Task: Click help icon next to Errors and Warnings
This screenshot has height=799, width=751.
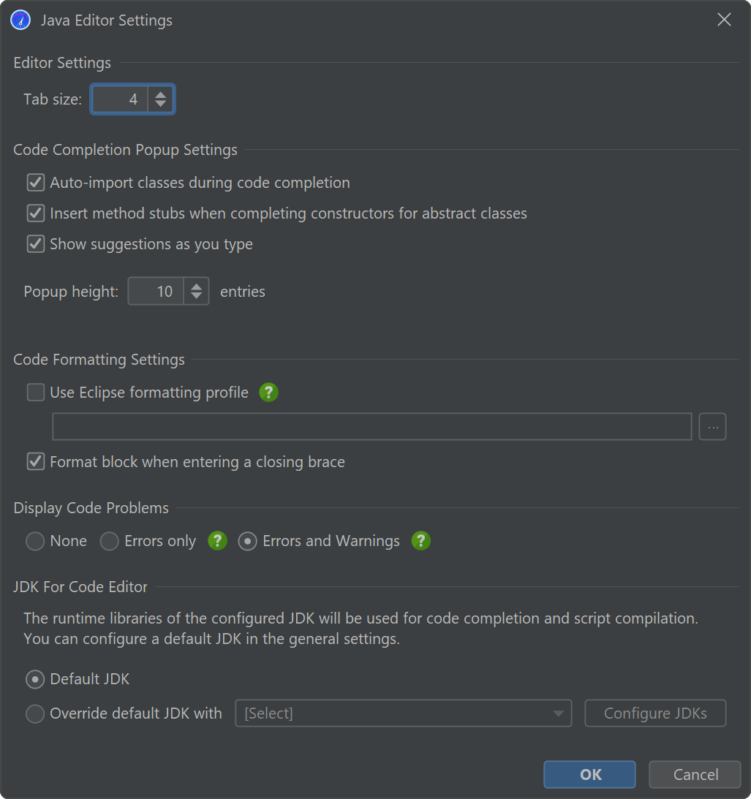Action: [420, 541]
